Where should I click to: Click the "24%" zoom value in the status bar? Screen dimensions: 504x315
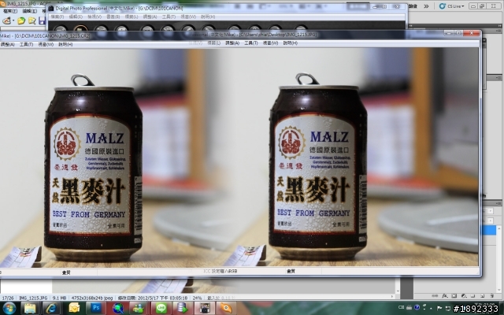[x=197, y=298]
